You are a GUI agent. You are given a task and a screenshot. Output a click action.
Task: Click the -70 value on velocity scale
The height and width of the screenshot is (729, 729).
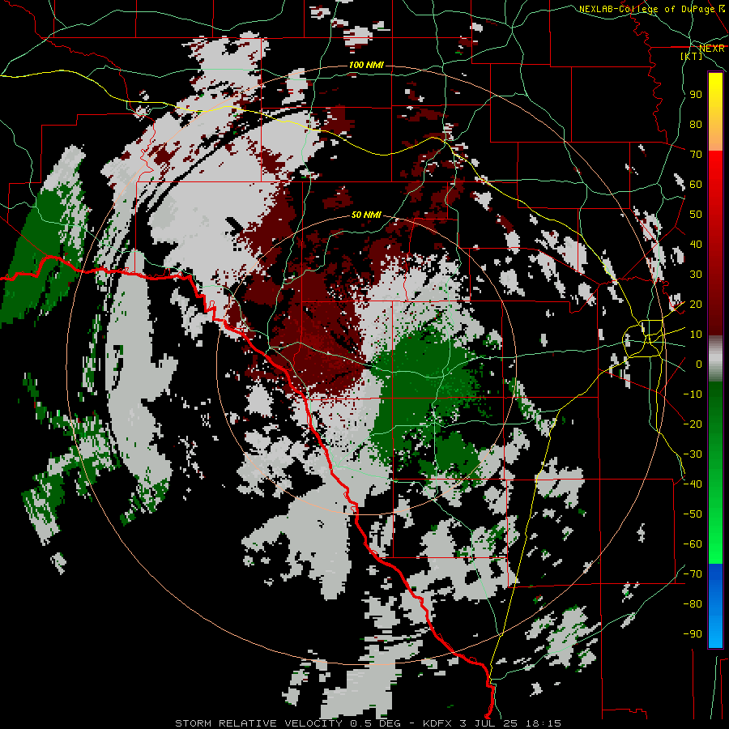pos(693,574)
